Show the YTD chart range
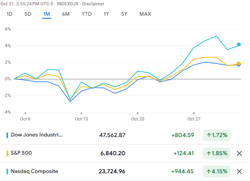250x181 pixels. point(87,14)
